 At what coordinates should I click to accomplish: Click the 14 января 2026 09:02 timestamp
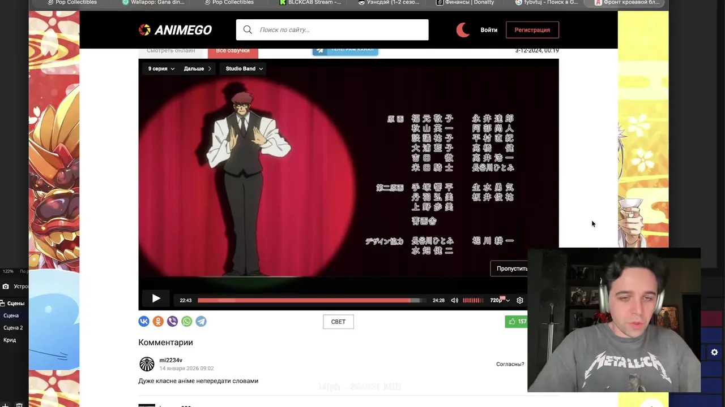pyautogui.click(x=186, y=369)
